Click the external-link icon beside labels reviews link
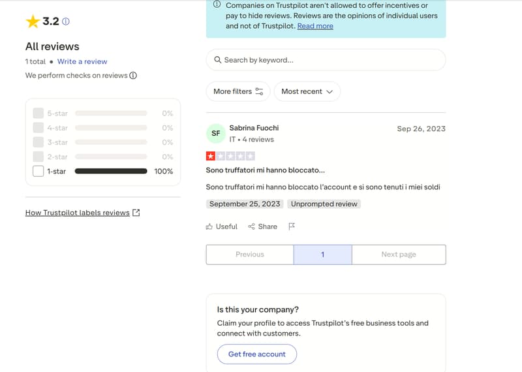 click(x=136, y=213)
